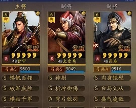The width and height of the screenshot is (136, 108).
Task: Click 甘宁's 吴 faction emblem
Action: pos(6,59)
